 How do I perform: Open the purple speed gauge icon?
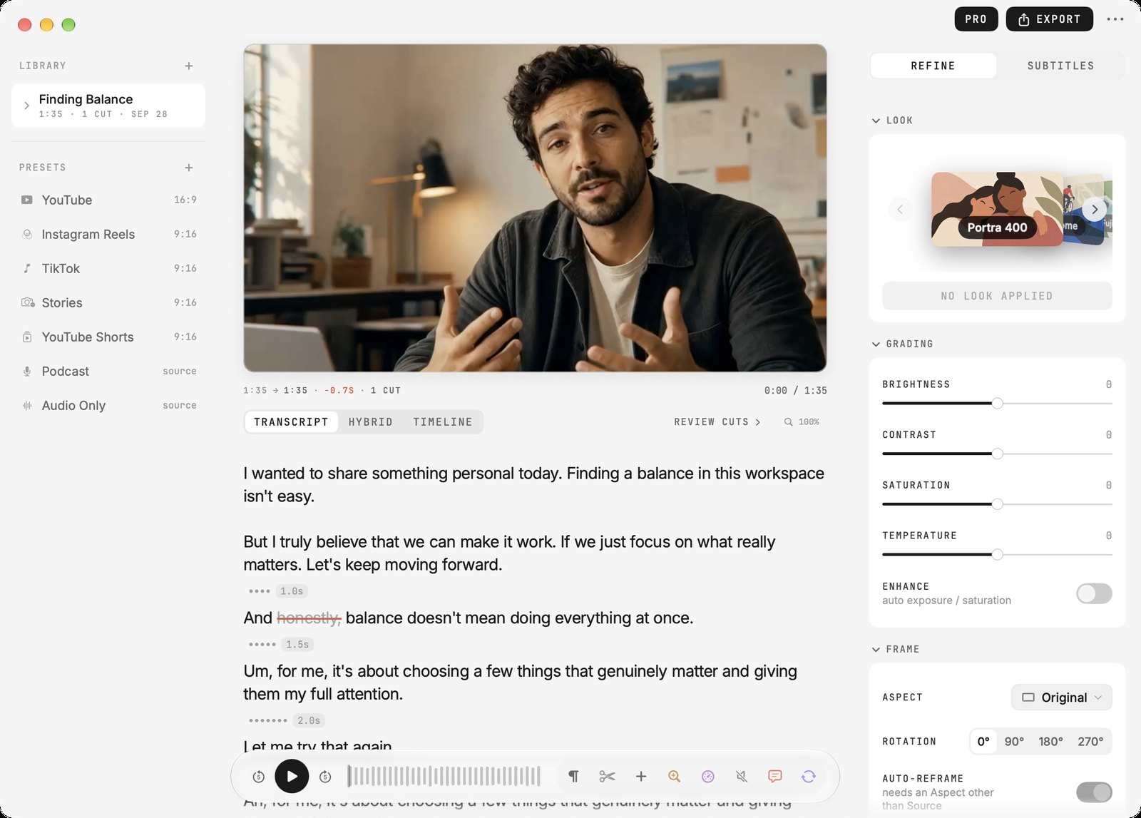707,777
